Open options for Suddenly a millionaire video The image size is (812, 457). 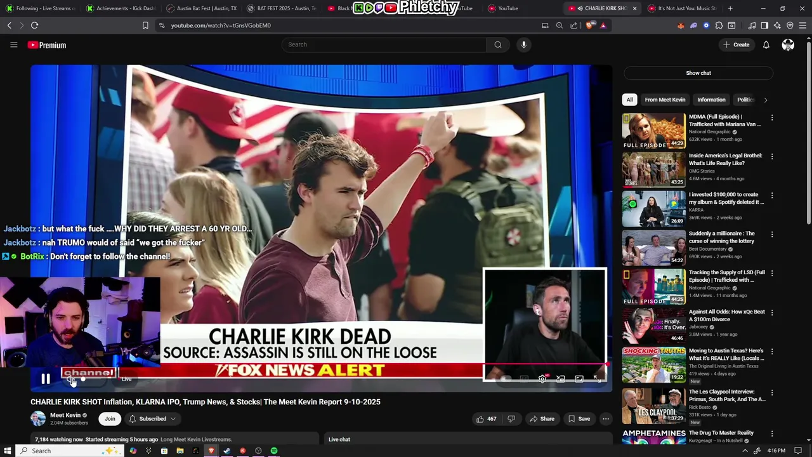772,234
